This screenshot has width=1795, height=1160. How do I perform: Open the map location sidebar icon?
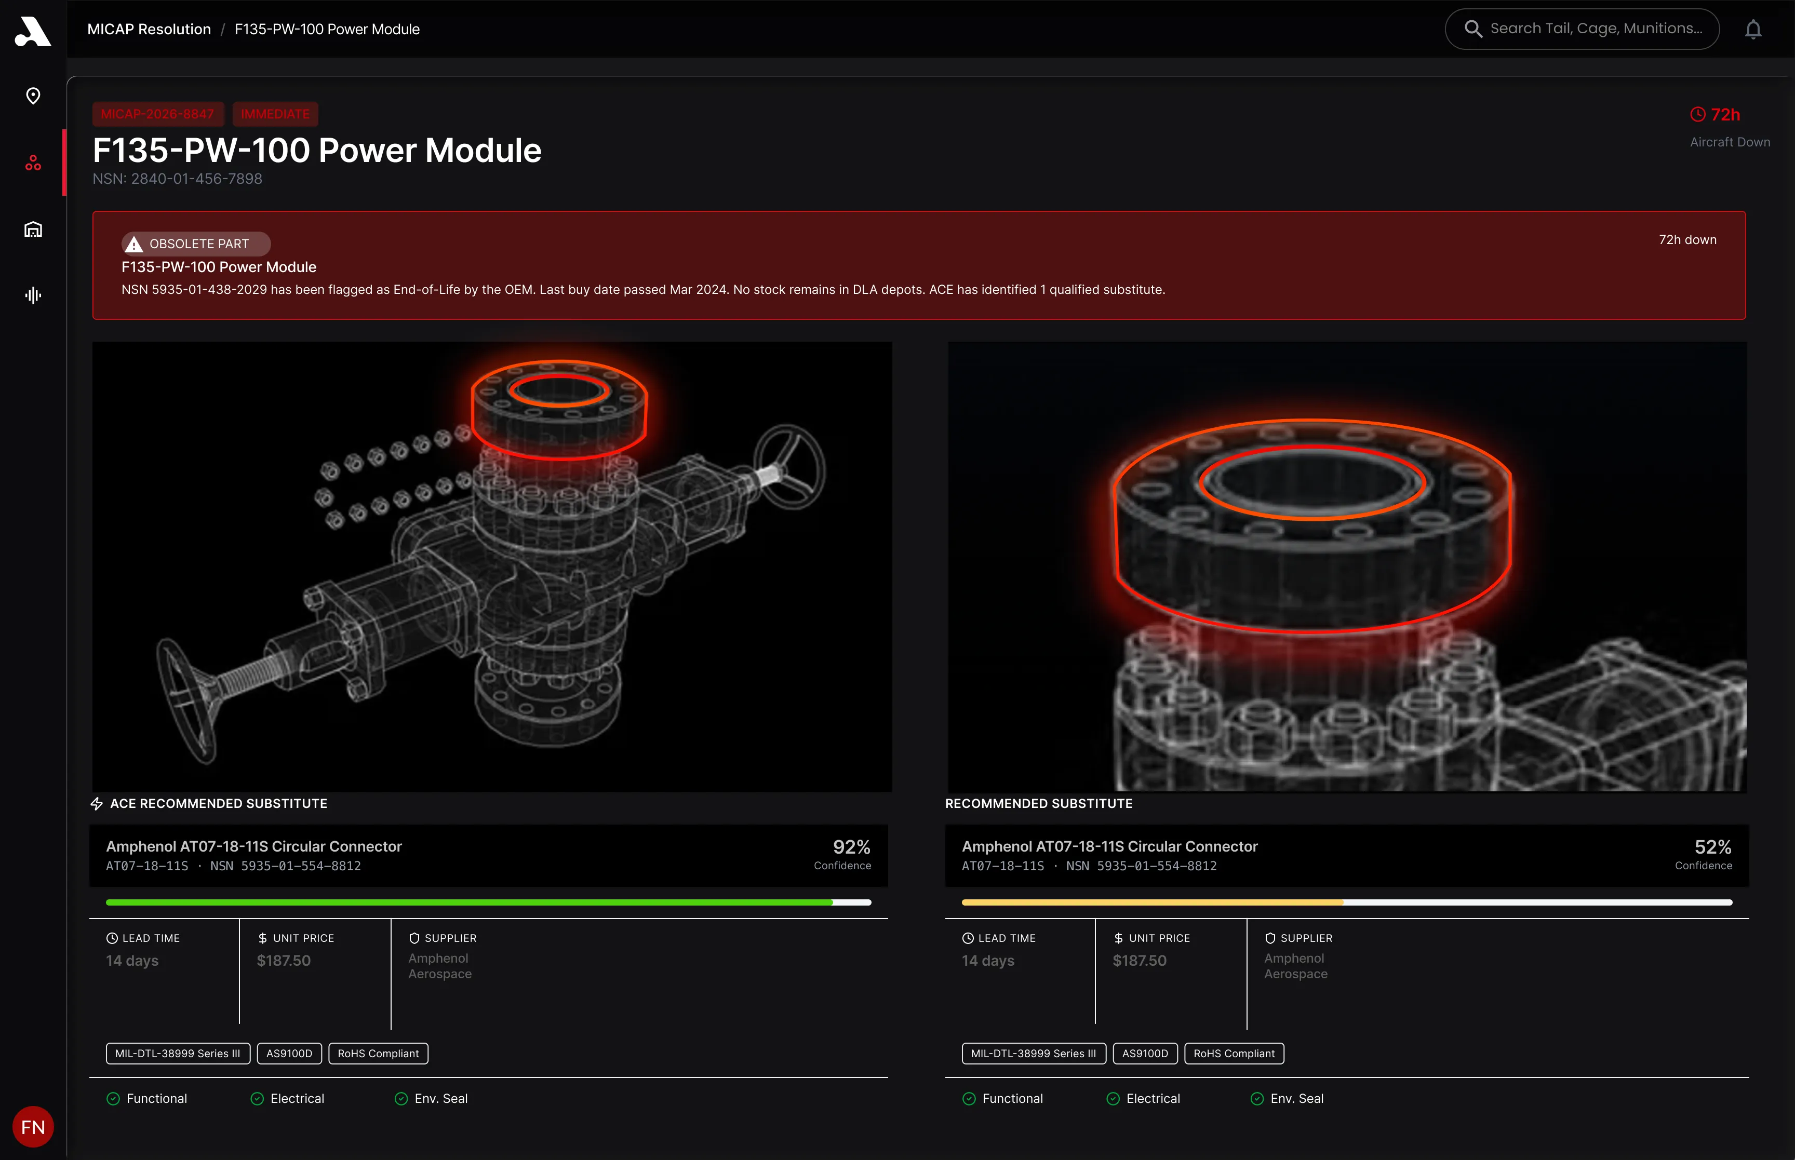33,96
